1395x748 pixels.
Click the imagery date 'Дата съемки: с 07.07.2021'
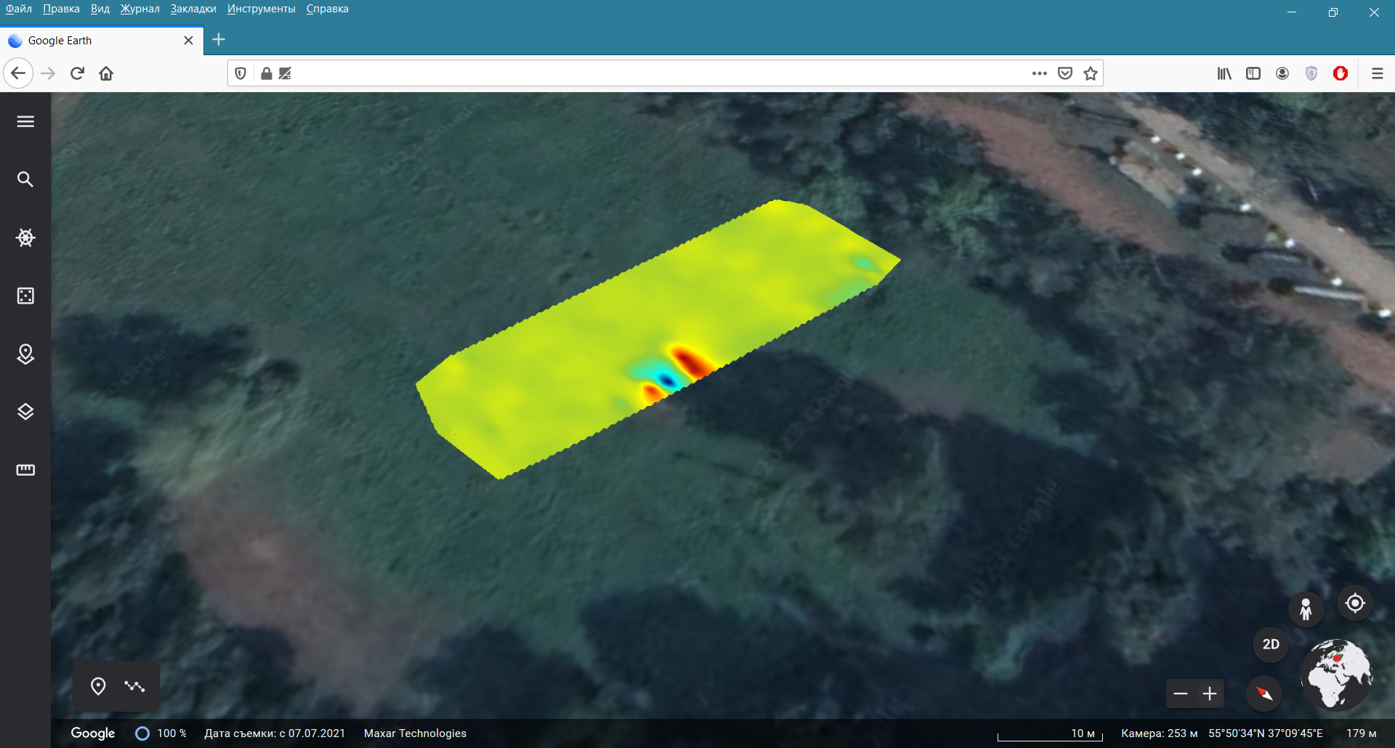[x=275, y=733]
